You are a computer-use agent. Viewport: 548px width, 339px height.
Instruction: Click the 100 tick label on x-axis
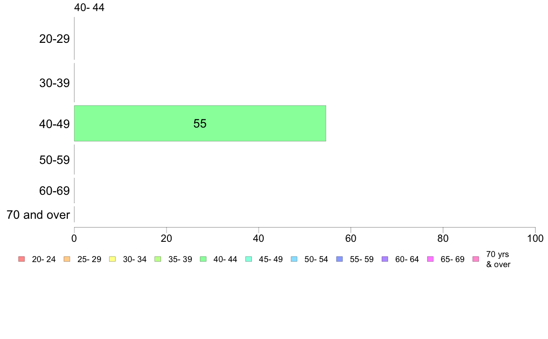click(535, 239)
